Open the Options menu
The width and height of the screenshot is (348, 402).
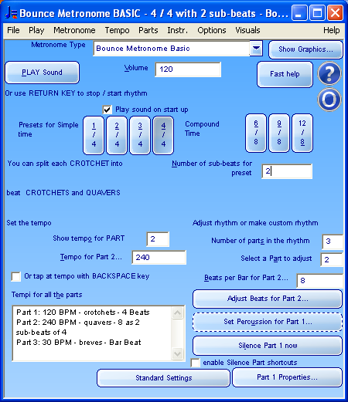[x=212, y=30]
